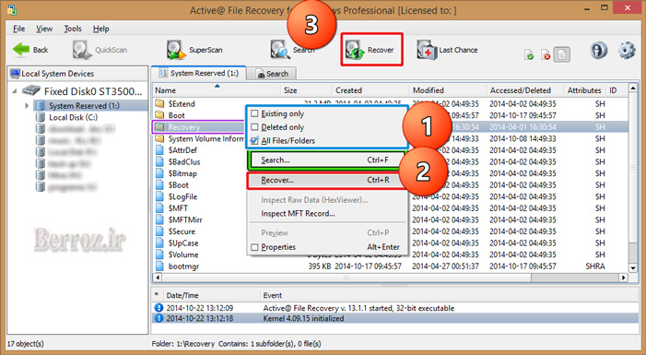Open the Tools menu
The width and height of the screenshot is (646, 355).
[x=73, y=29]
